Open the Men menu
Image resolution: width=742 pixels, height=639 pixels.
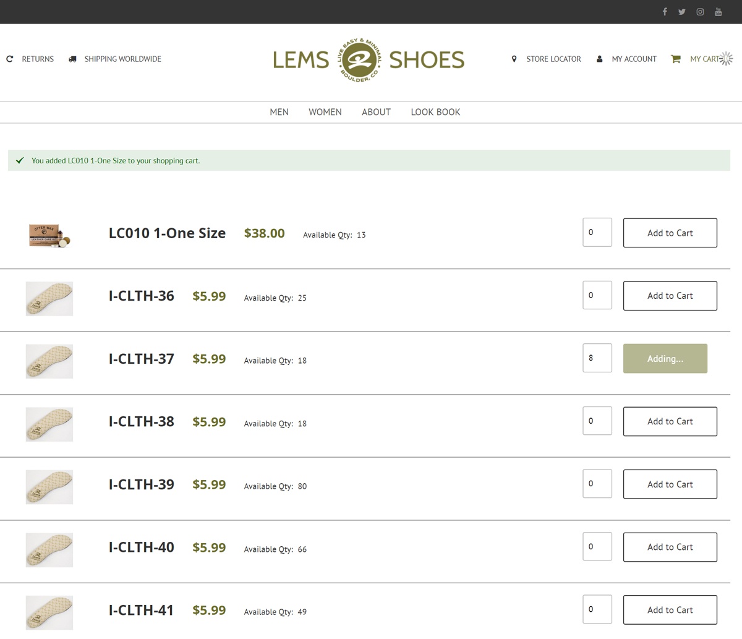point(279,112)
